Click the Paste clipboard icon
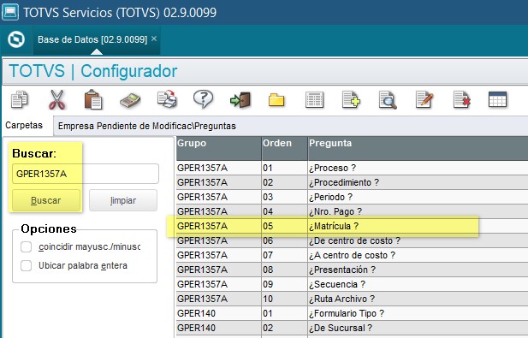The width and height of the screenshot is (528, 338). pos(93,99)
